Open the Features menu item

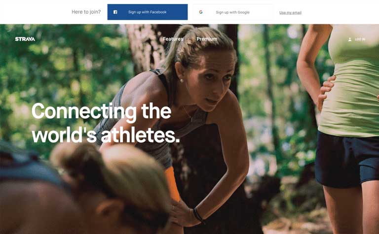[173, 39]
